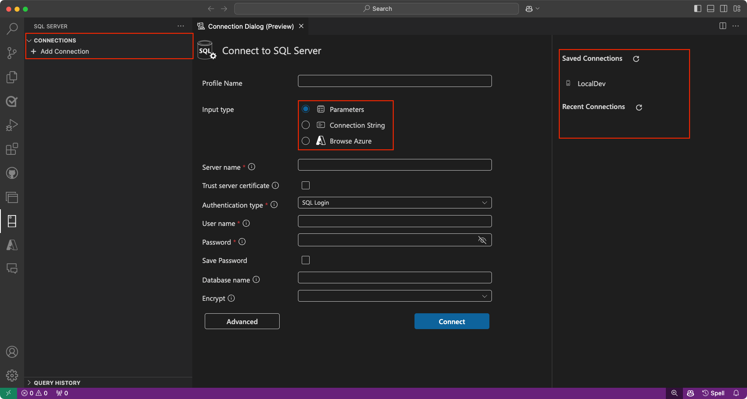Open Advanced connection options
Screen dimensions: 747x399
[x=242, y=322]
